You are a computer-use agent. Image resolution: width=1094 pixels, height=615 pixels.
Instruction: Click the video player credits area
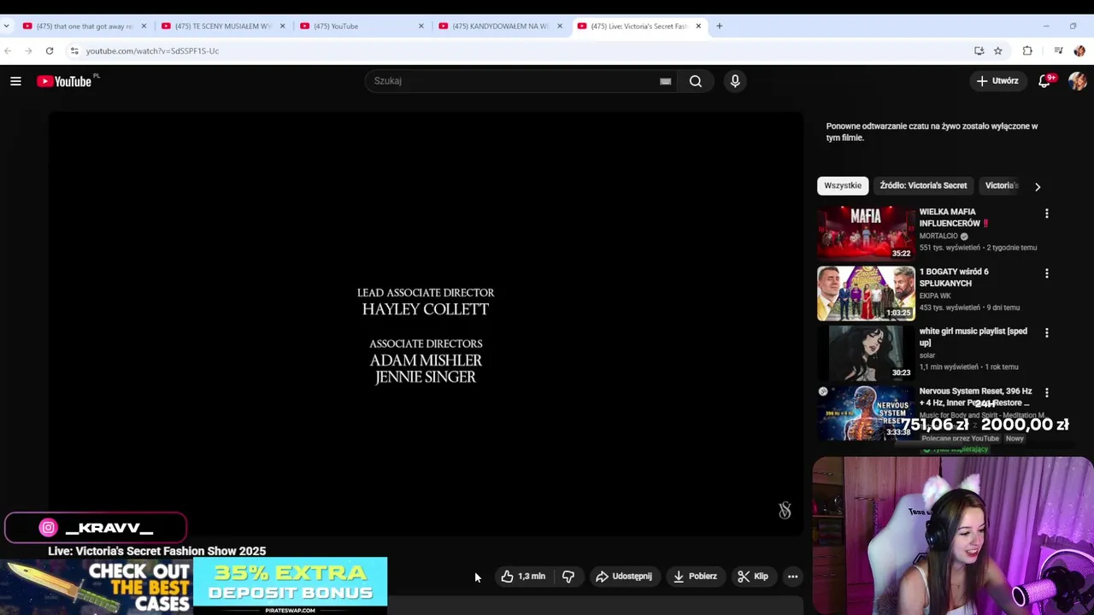click(x=426, y=325)
